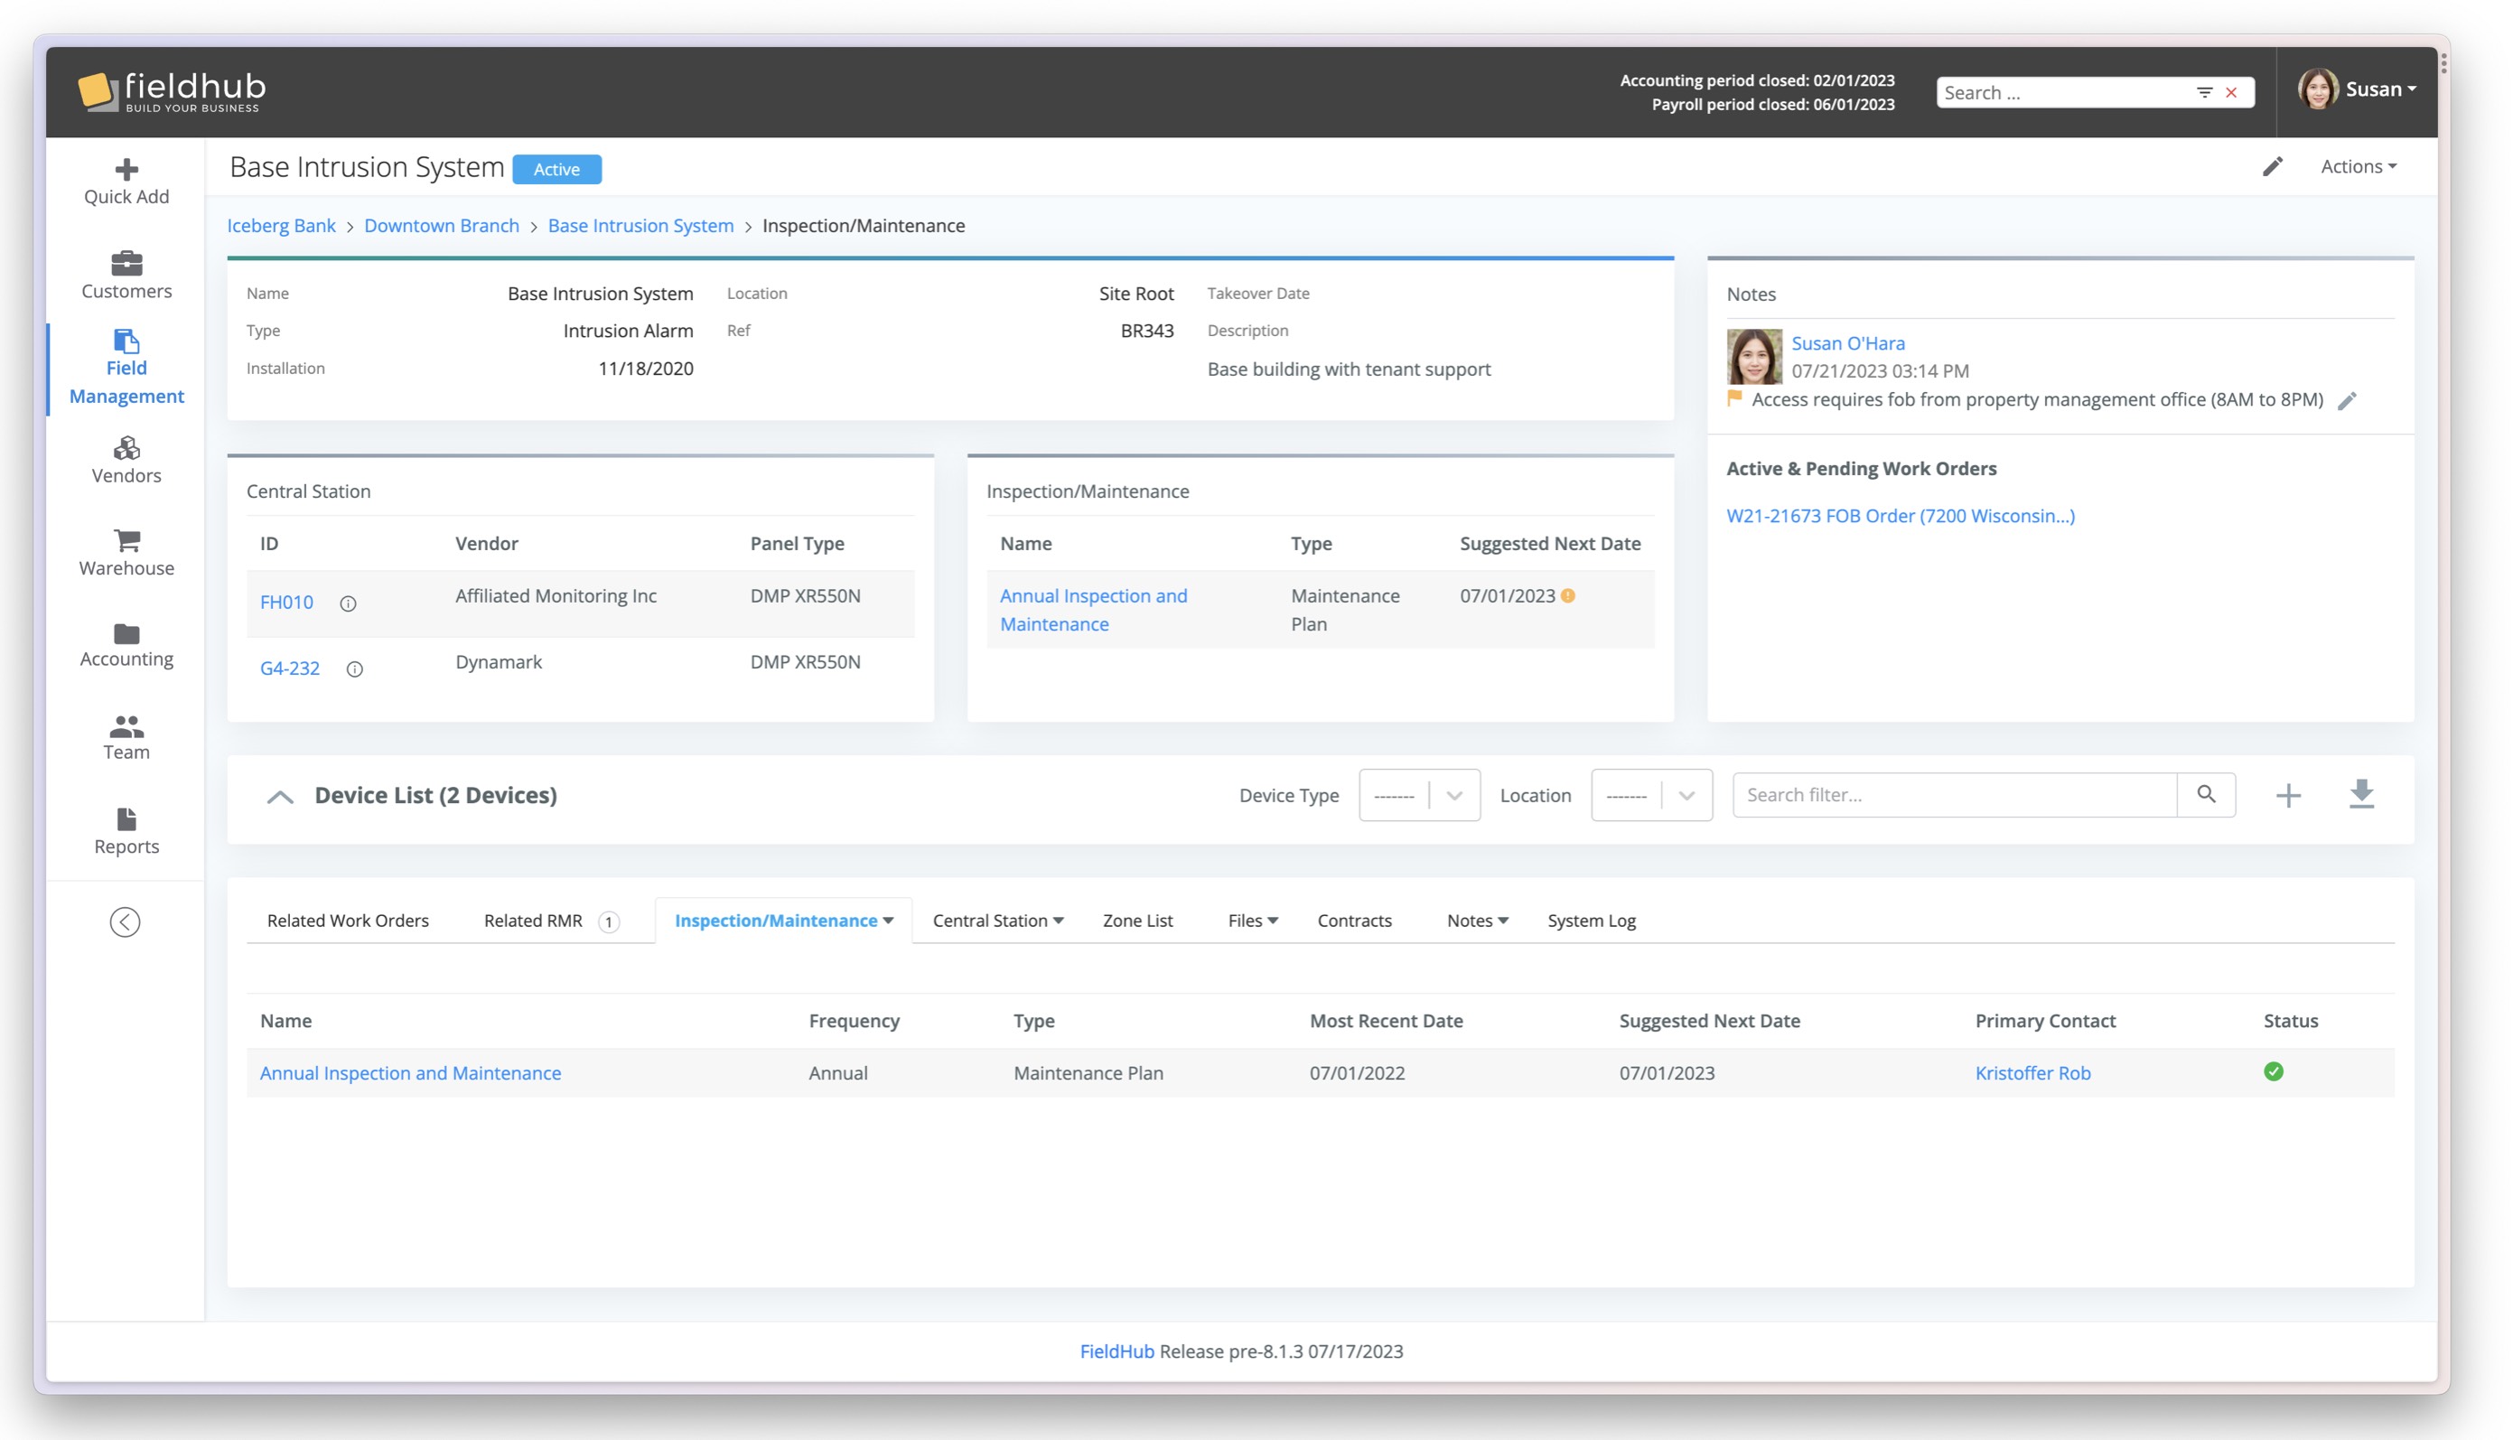Image resolution: width=2513 pixels, height=1440 pixels.
Task: Click the Quick Add plus icon
Action: click(126, 169)
